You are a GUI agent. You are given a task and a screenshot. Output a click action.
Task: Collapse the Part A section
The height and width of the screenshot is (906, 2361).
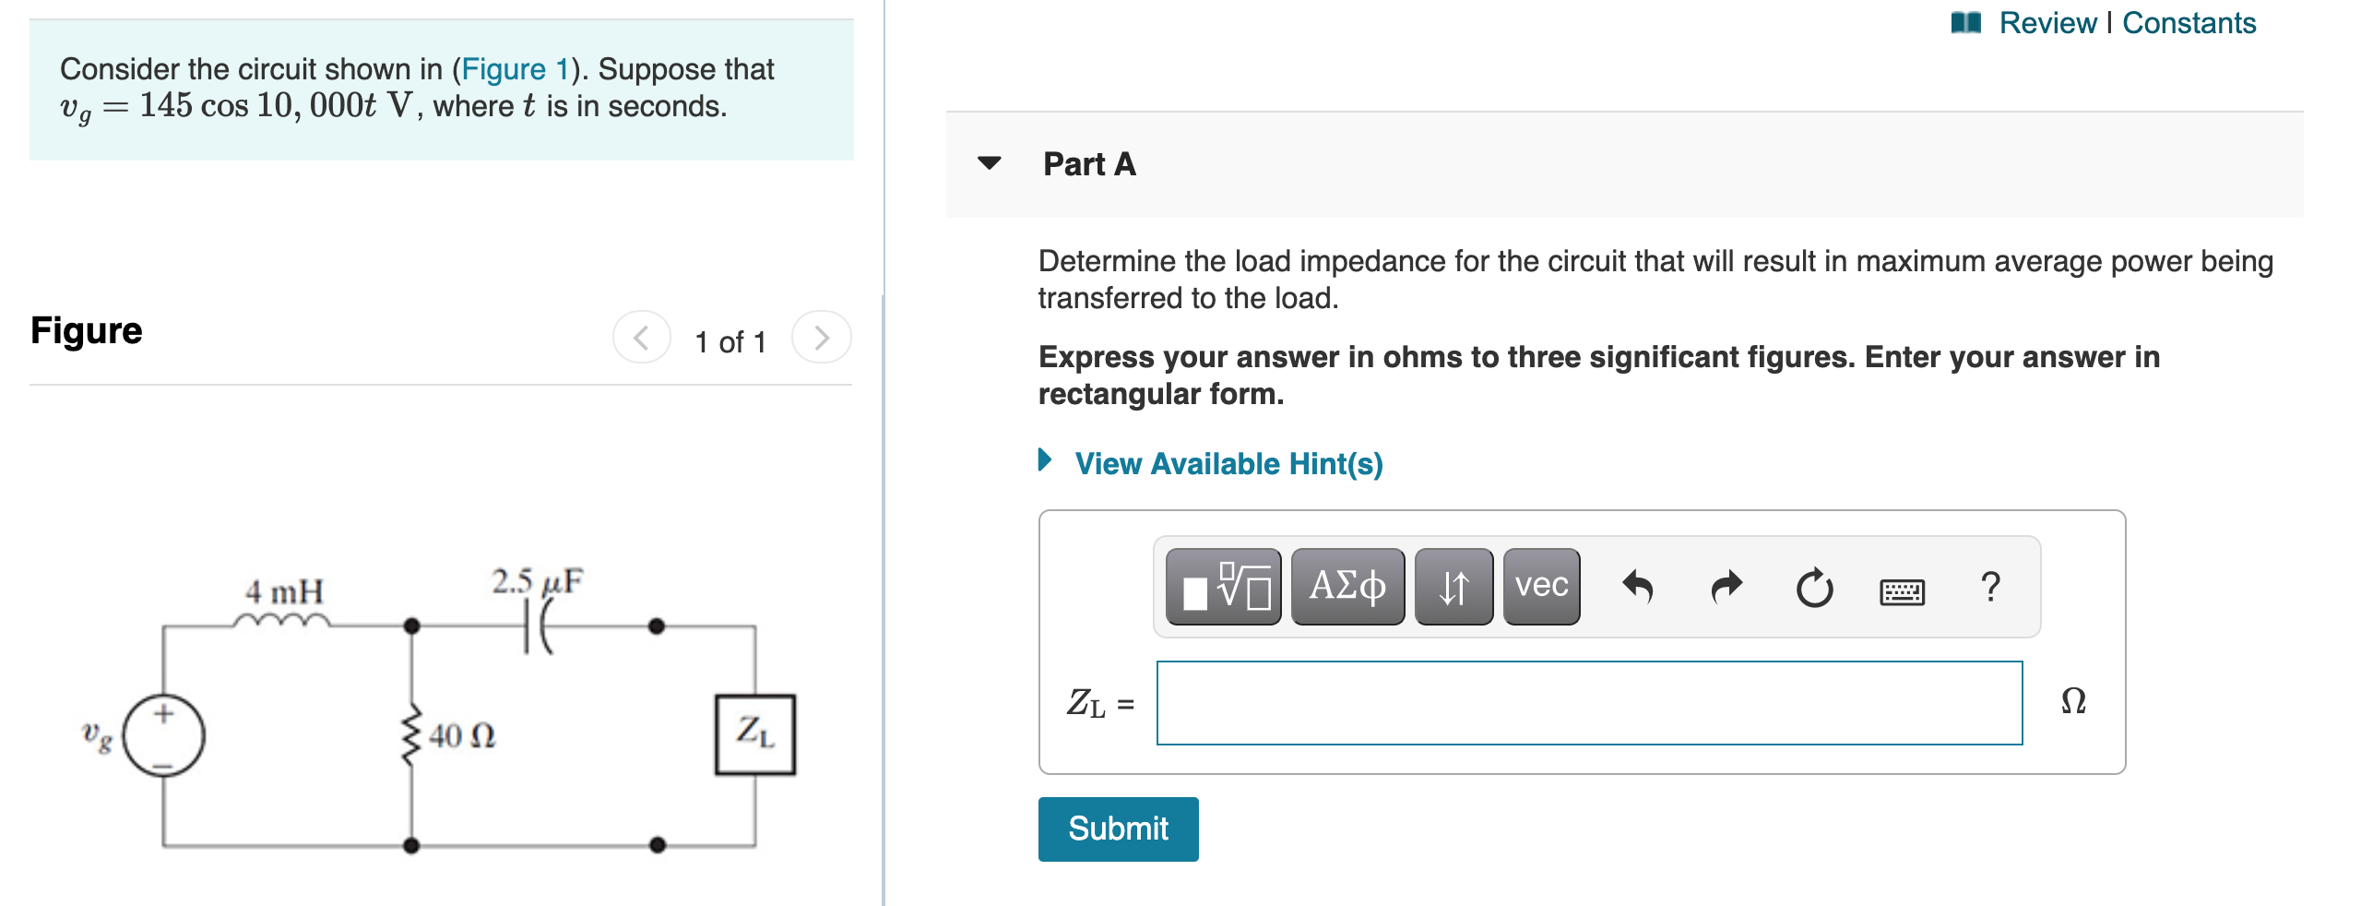(x=990, y=163)
